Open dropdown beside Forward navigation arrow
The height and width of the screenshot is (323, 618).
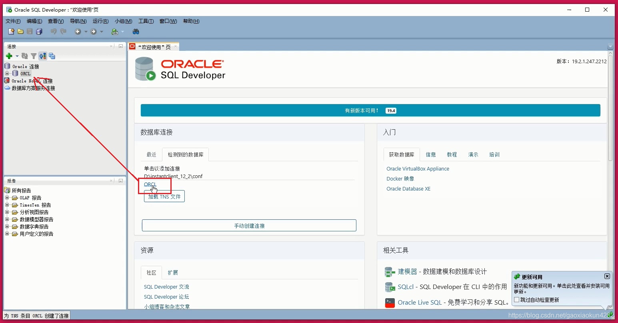[102, 32]
